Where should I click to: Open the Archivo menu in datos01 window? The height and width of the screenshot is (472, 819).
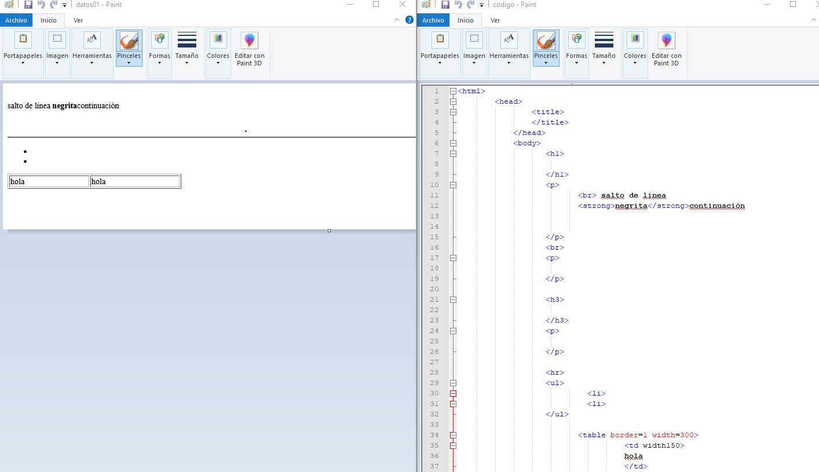click(16, 20)
